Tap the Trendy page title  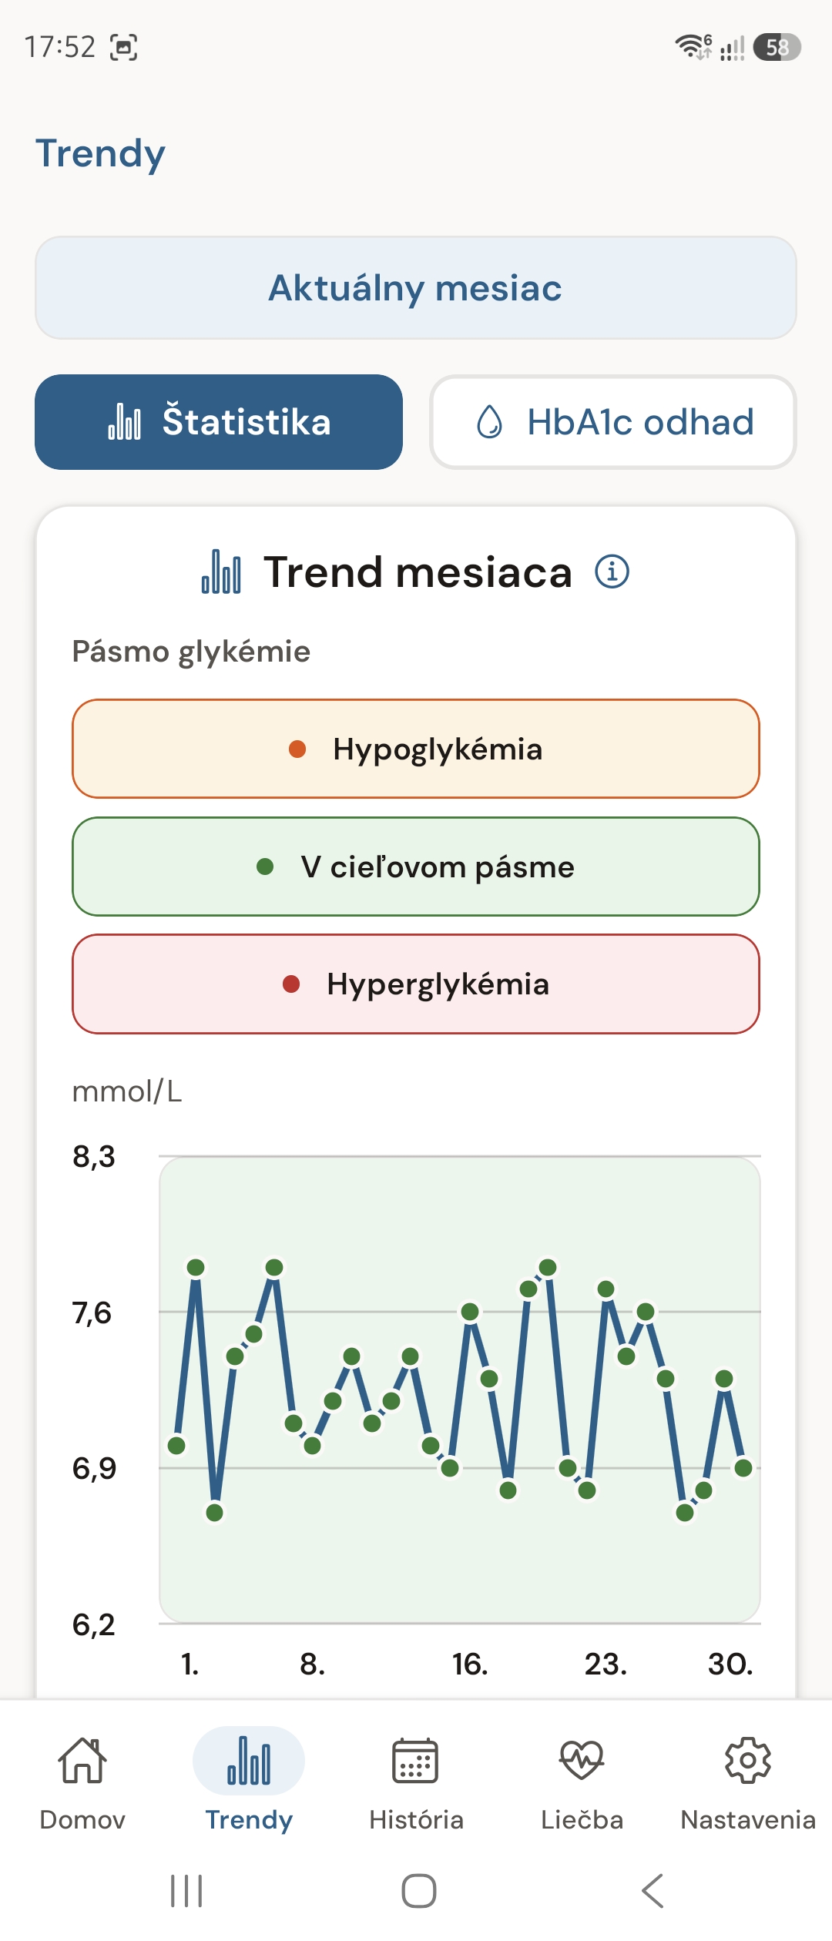click(x=100, y=154)
